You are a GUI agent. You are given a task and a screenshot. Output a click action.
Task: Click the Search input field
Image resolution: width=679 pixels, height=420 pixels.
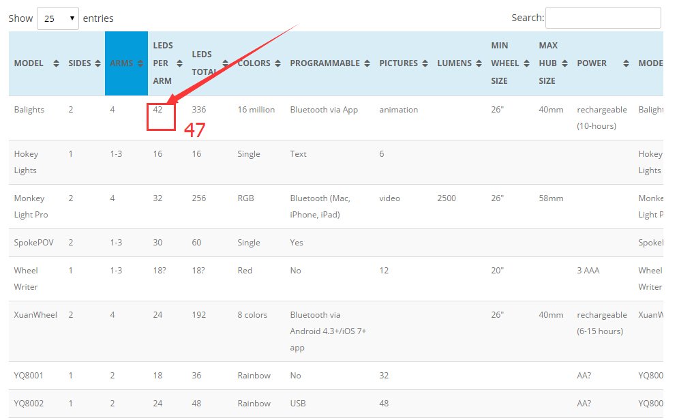point(603,18)
